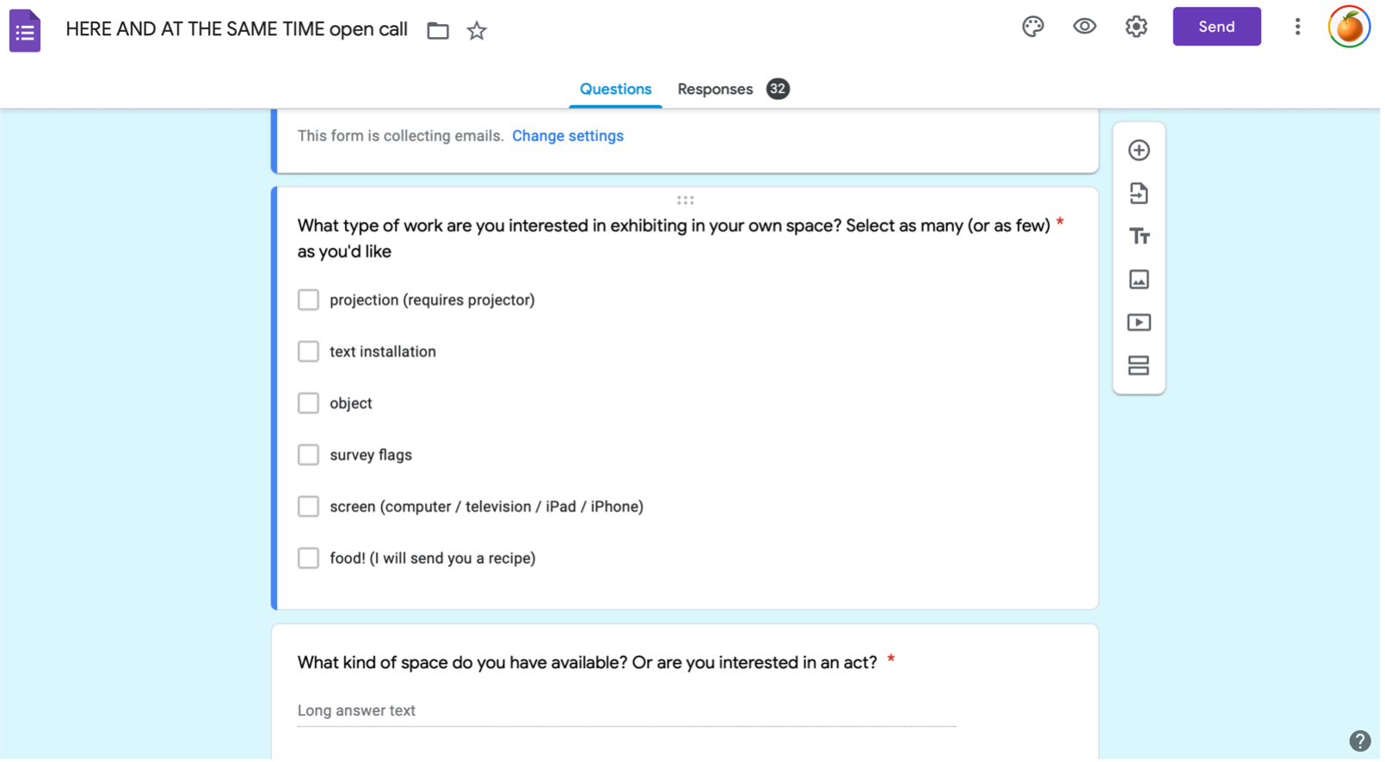
Task: Click the Long answer text field
Action: [x=626, y=711]
